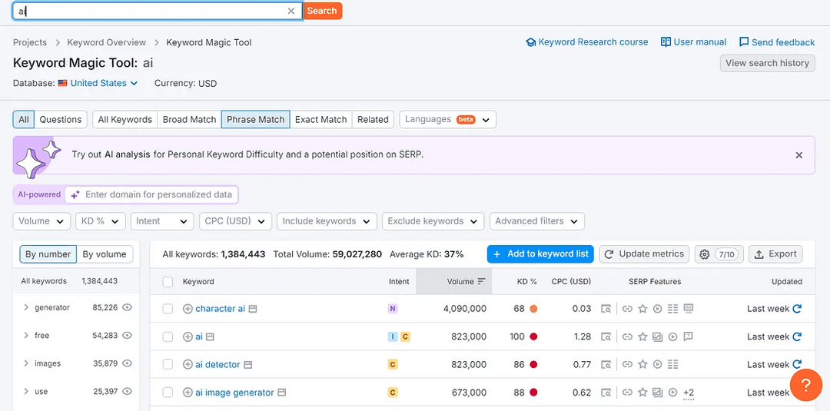Open SERP snapshot icon beside 'character ai'
Screen dimensions: 830x411
coord(253,309)
